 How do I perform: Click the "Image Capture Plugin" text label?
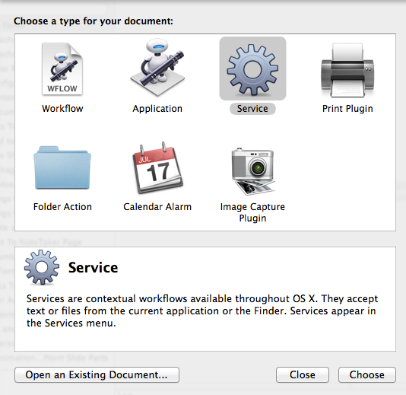coord(252,212)
